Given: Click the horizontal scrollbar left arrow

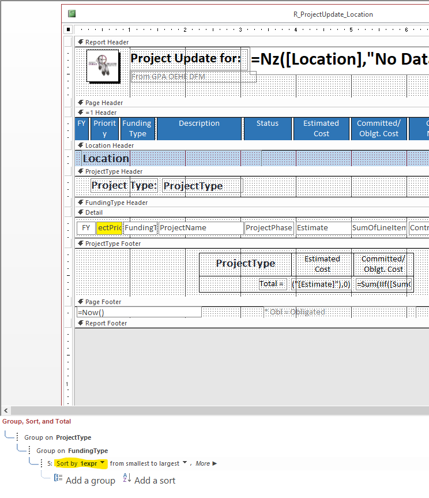Looking at the screenshot, I should [x=6, y=410].
